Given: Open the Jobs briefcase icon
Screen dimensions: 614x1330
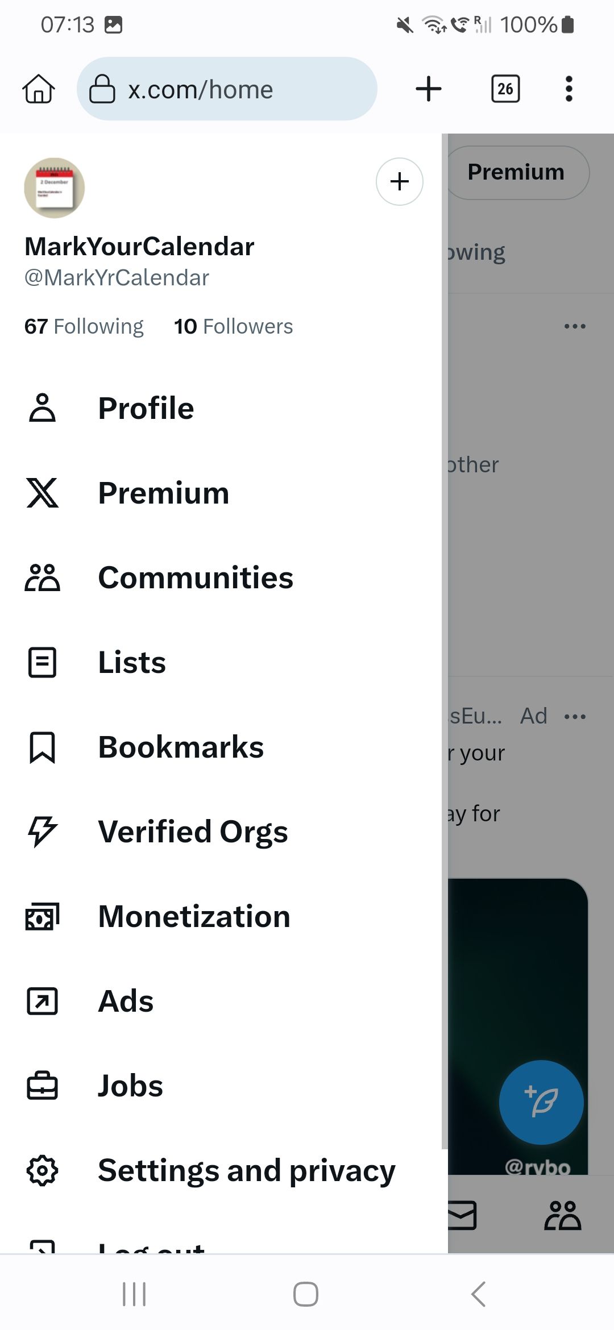Looking at the screenshot, I should pos(42,1086).
